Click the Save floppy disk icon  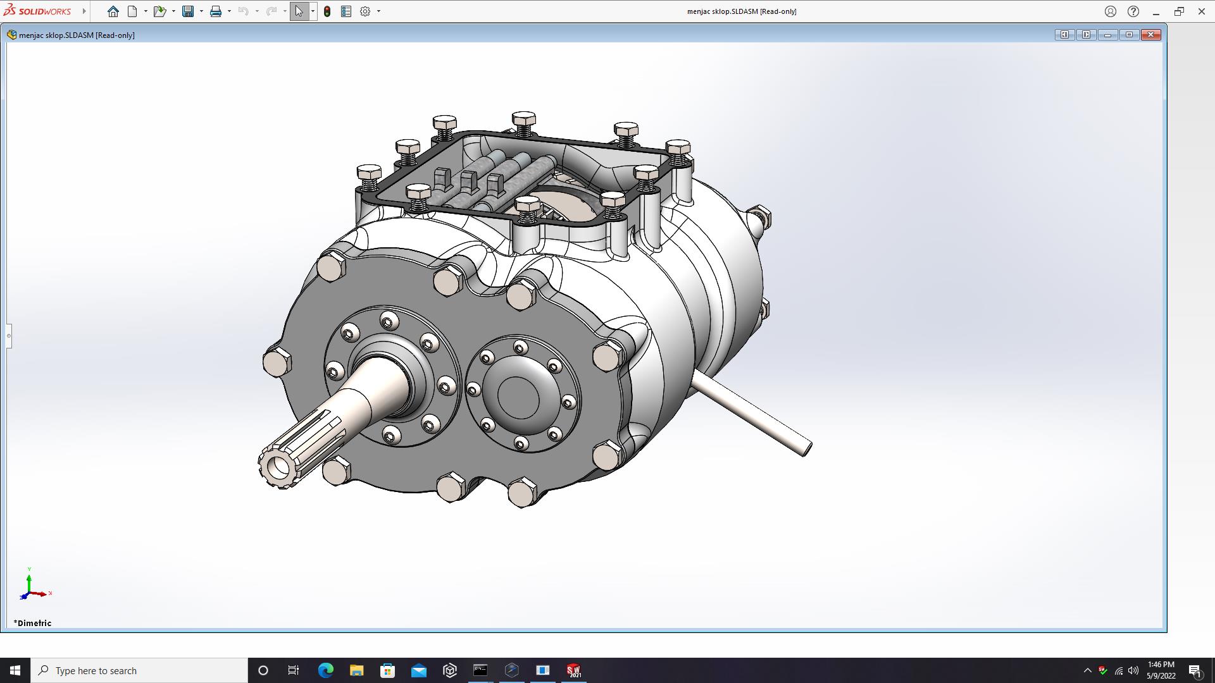tap(188, 11)
